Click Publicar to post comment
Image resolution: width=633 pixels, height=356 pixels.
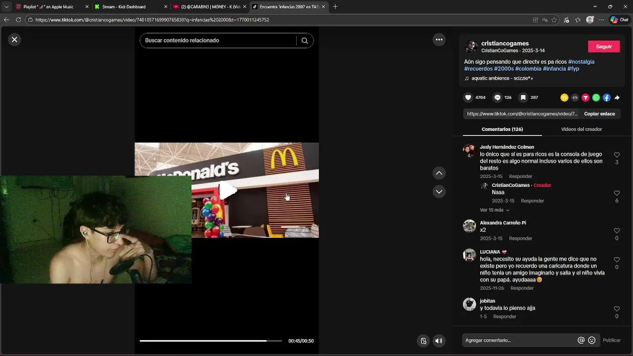[611, 340]
